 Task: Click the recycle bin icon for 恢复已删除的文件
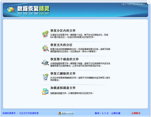(x=45, y=77)
